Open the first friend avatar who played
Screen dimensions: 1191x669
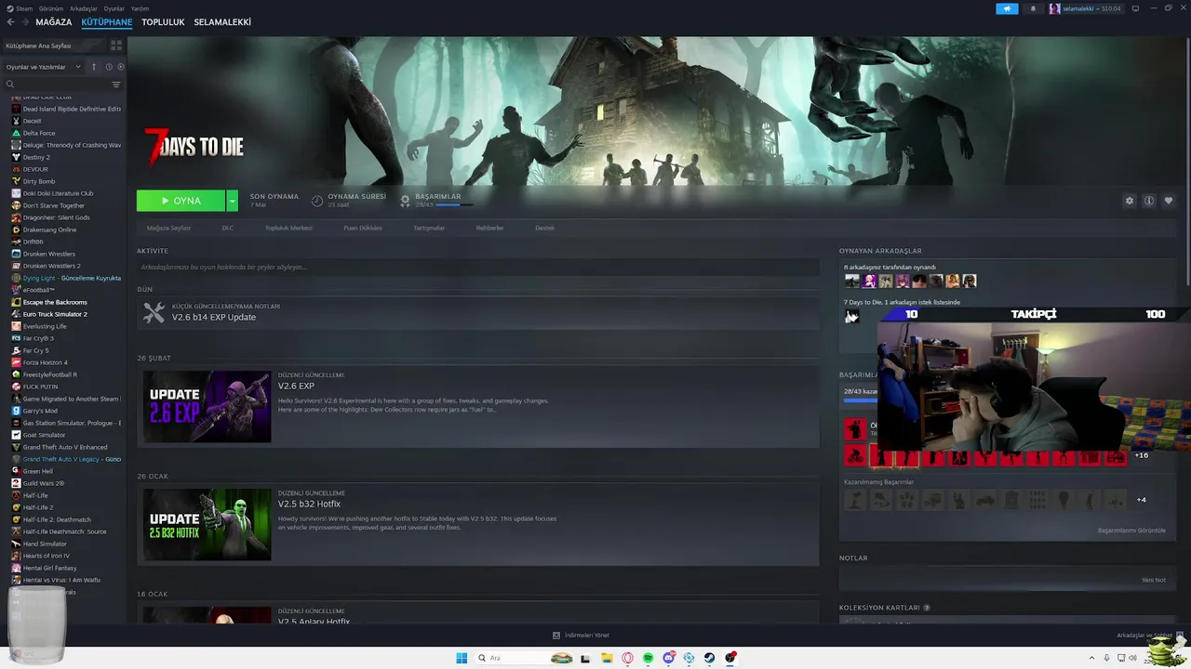click(851, 281)
